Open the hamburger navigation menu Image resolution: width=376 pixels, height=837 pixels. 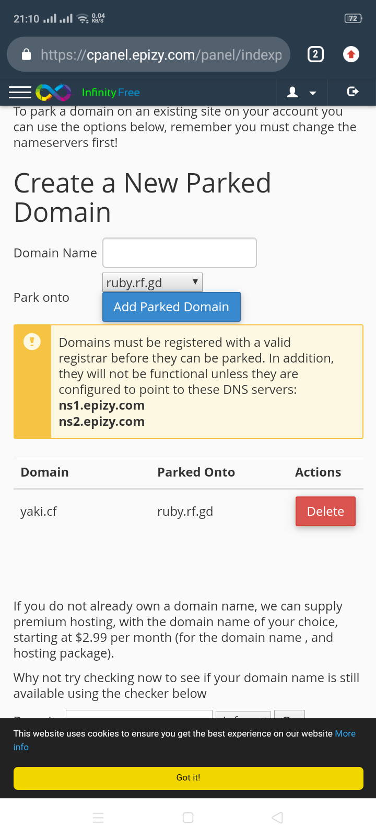pos(20,93)
